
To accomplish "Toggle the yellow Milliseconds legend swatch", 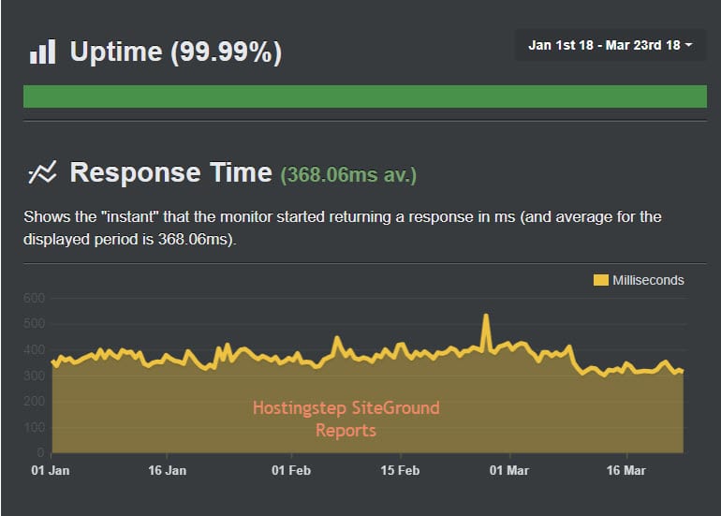I will [600, 280].
